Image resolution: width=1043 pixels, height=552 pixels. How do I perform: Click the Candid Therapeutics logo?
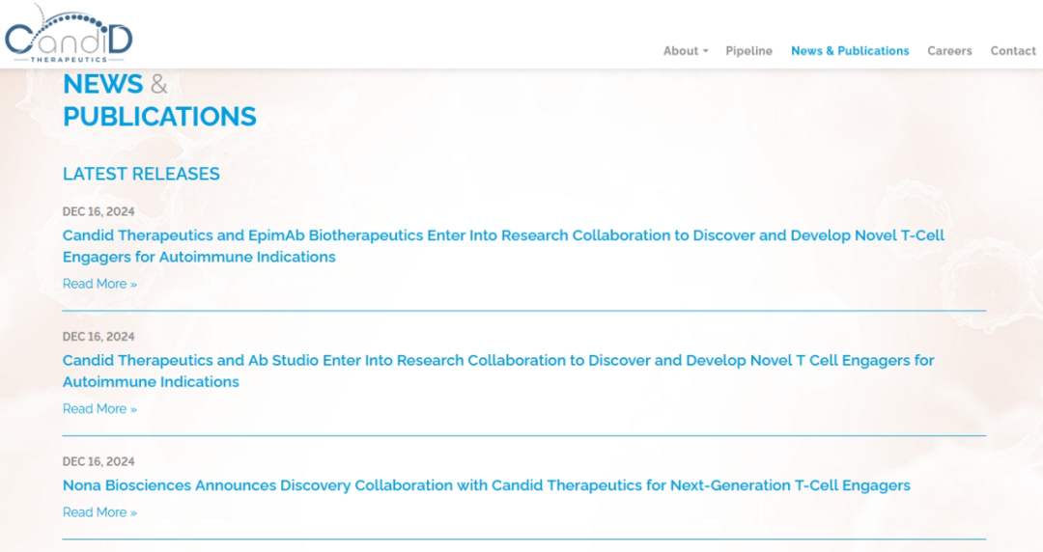[x=68, y=35]
